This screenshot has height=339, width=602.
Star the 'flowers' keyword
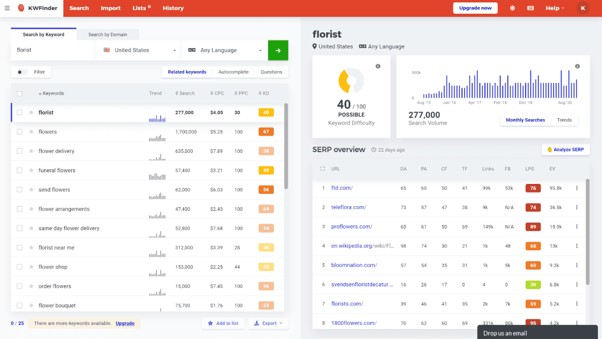click(31, 132)
